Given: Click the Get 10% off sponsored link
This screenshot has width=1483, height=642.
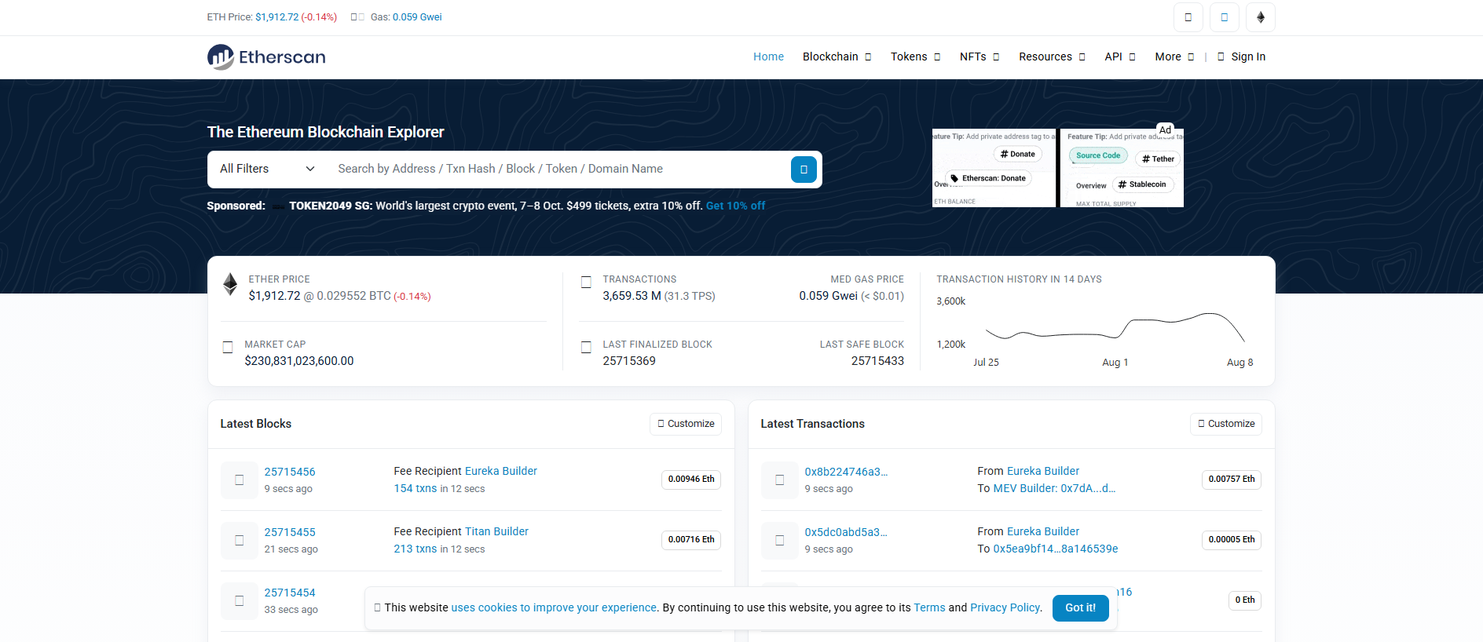Looking at the screenshot, I should pyautogui.click(x=735, y=206).
